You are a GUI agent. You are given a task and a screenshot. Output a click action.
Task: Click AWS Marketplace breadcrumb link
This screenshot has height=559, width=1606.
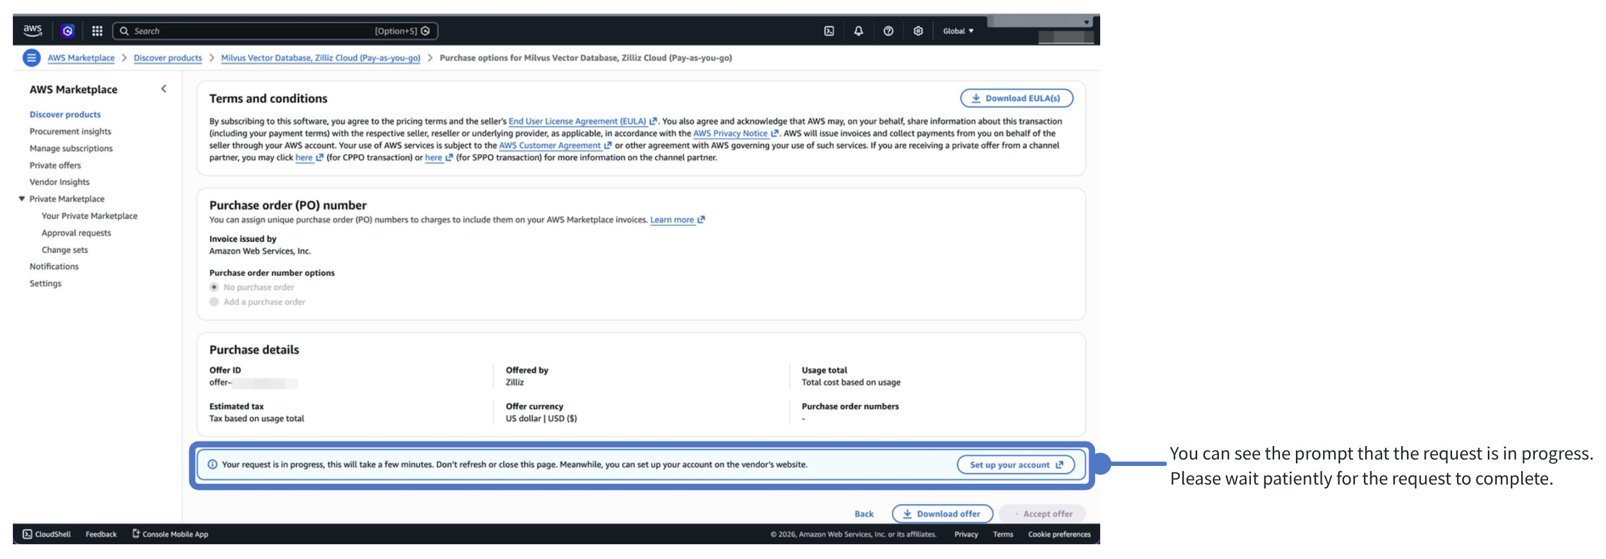[x=81, y=58]
